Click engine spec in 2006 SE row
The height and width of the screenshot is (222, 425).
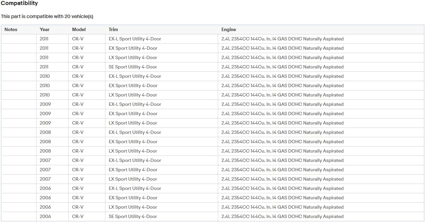click(282, 216)
